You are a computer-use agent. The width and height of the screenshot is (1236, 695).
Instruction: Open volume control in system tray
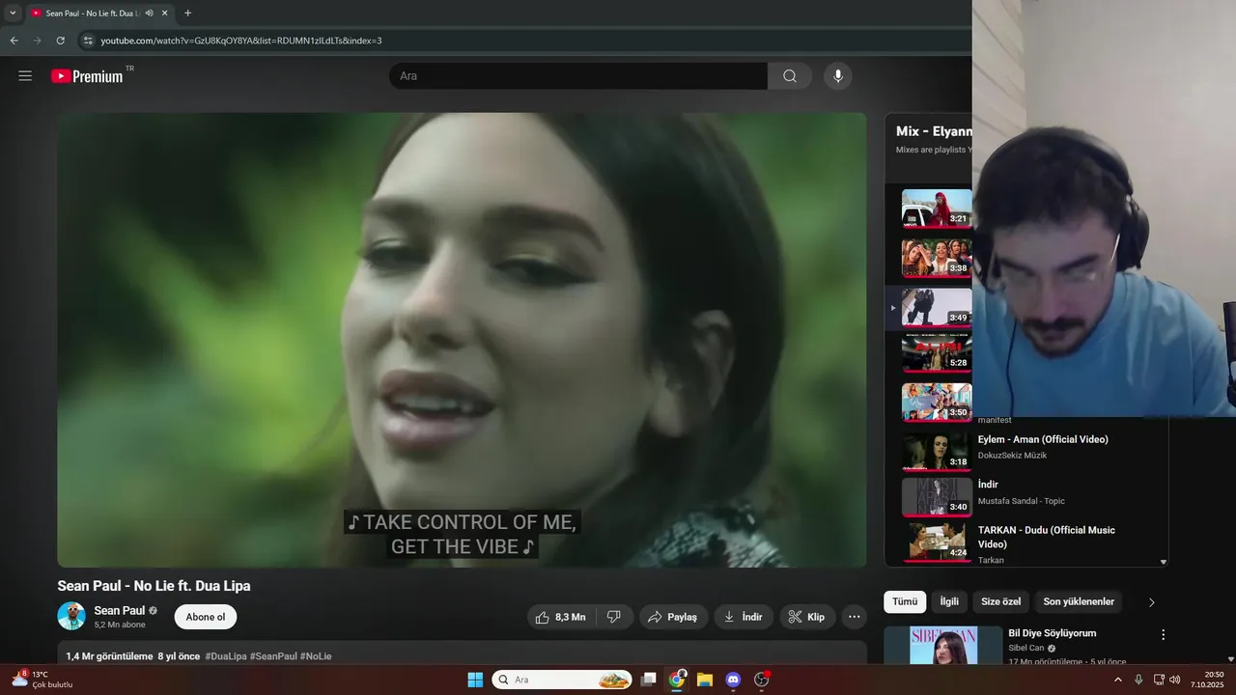[x=1175, y=680]
